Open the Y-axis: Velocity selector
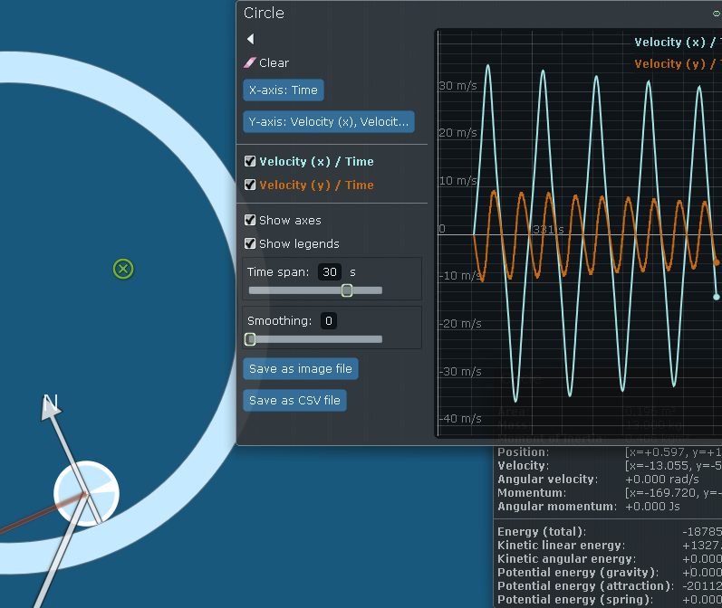 (329, 121)
